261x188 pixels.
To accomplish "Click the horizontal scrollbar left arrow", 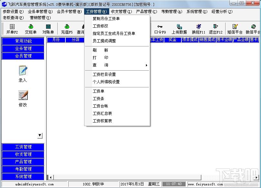I will 51,177.
